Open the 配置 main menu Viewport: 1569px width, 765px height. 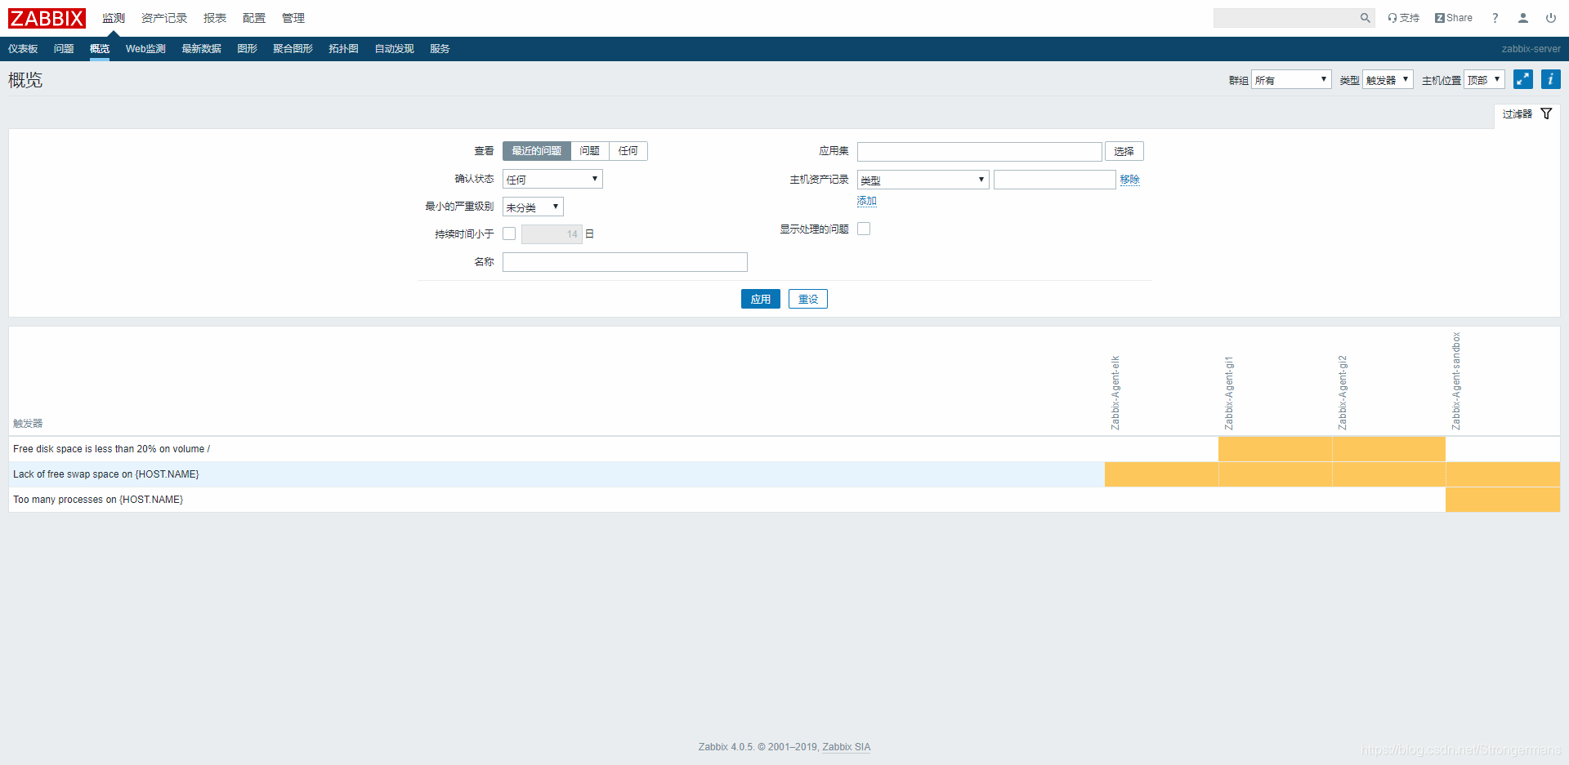pos(254,18)
